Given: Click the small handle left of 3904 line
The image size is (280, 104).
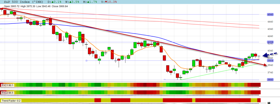Looking at the screenshot, I should click(86, 61).
